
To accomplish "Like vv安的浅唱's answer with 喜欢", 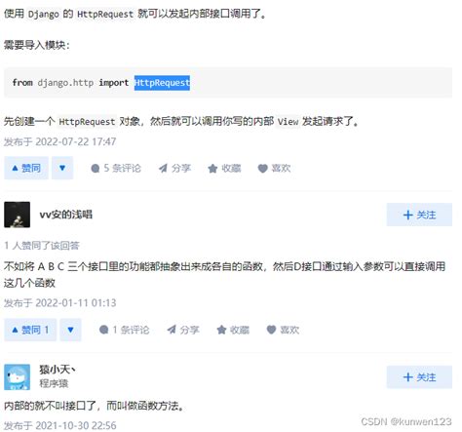I will point(283,330).
